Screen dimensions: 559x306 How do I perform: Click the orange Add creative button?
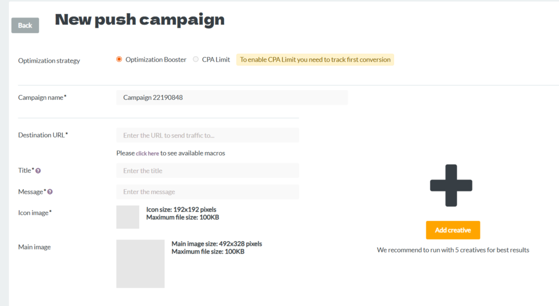pos(453,230)
